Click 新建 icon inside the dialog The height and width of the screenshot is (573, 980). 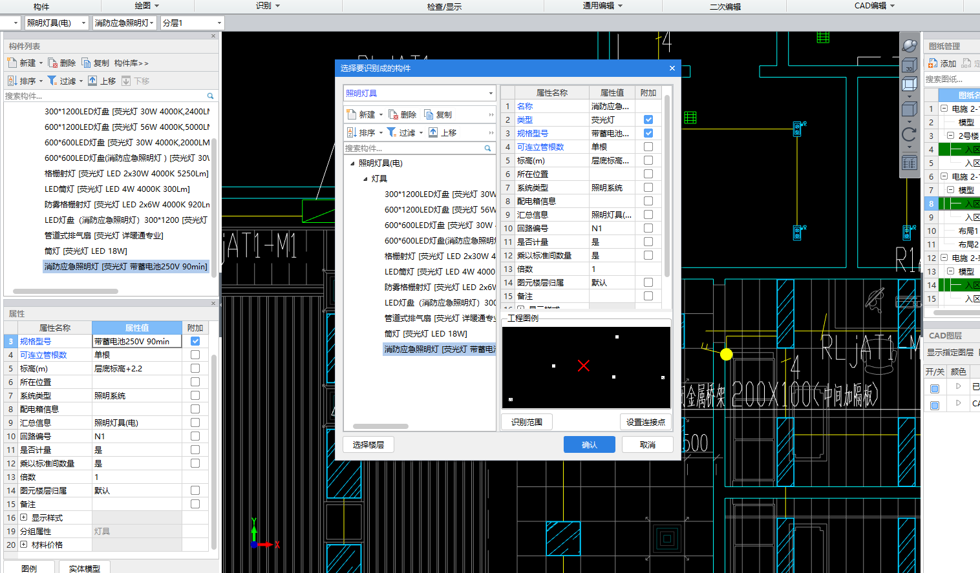352,114
